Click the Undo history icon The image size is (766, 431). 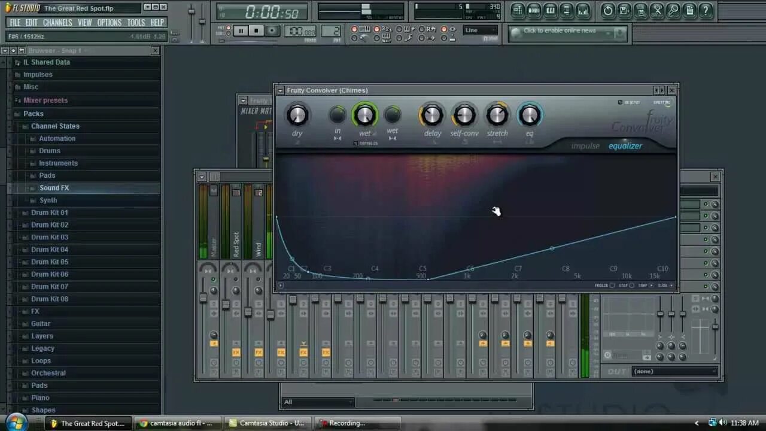click(x=608, y=10)
